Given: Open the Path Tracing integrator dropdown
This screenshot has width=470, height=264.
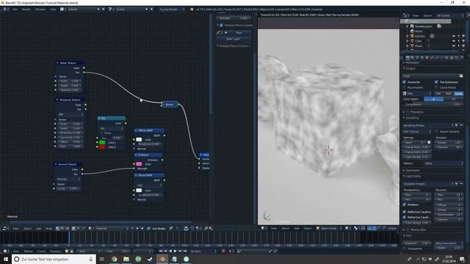Looking at the screenshot, I should coord(417,131).
